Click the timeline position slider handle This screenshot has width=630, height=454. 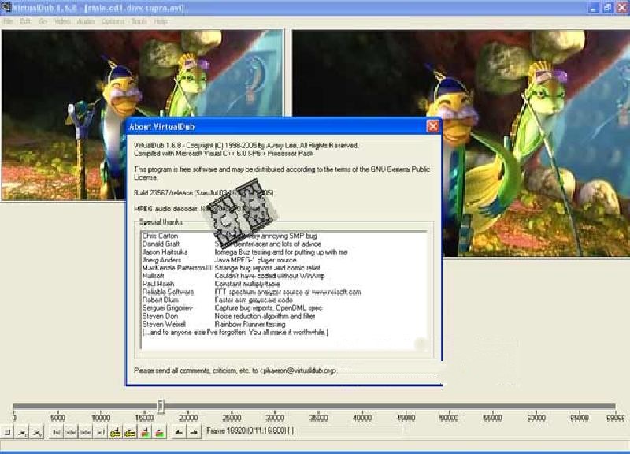pos(161,405)
